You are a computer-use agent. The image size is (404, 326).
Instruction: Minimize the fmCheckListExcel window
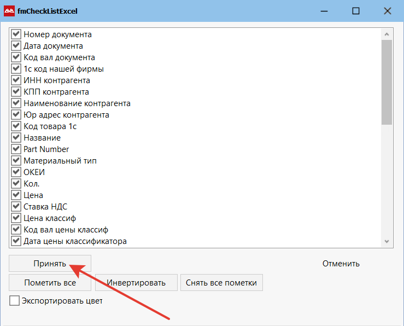click(x=324, y=11)
